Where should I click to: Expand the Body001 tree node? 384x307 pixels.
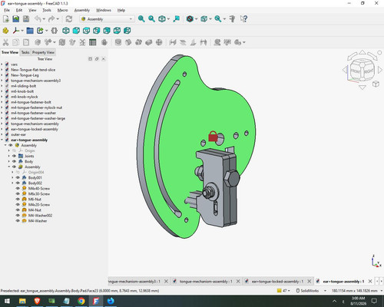[x=12, y=177]
